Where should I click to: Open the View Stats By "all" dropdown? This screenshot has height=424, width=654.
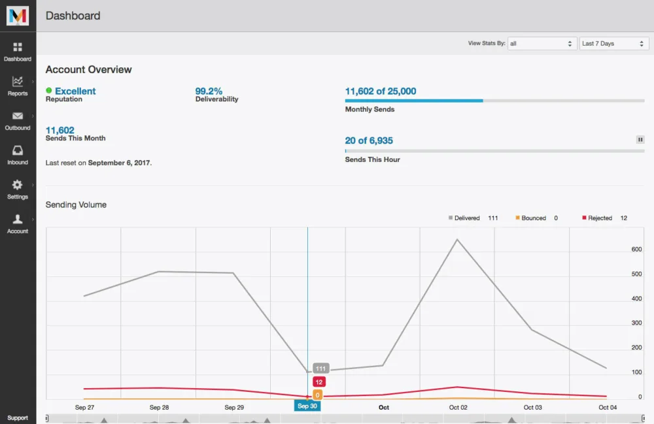541,44
